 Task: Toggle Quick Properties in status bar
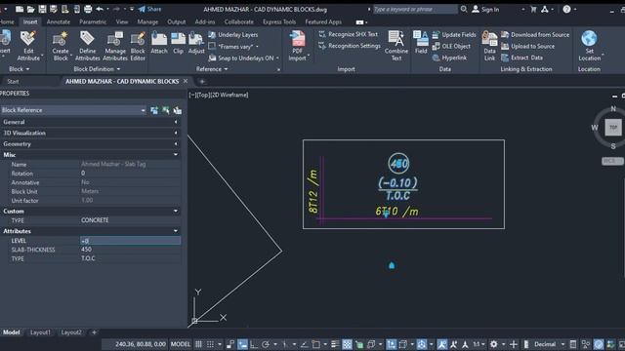coord(573,344)
